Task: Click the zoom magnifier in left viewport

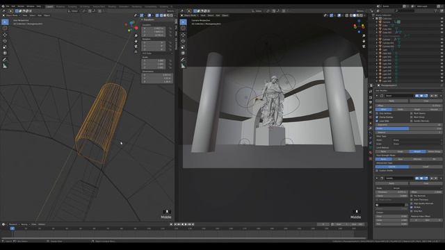Action: (136, 35)
